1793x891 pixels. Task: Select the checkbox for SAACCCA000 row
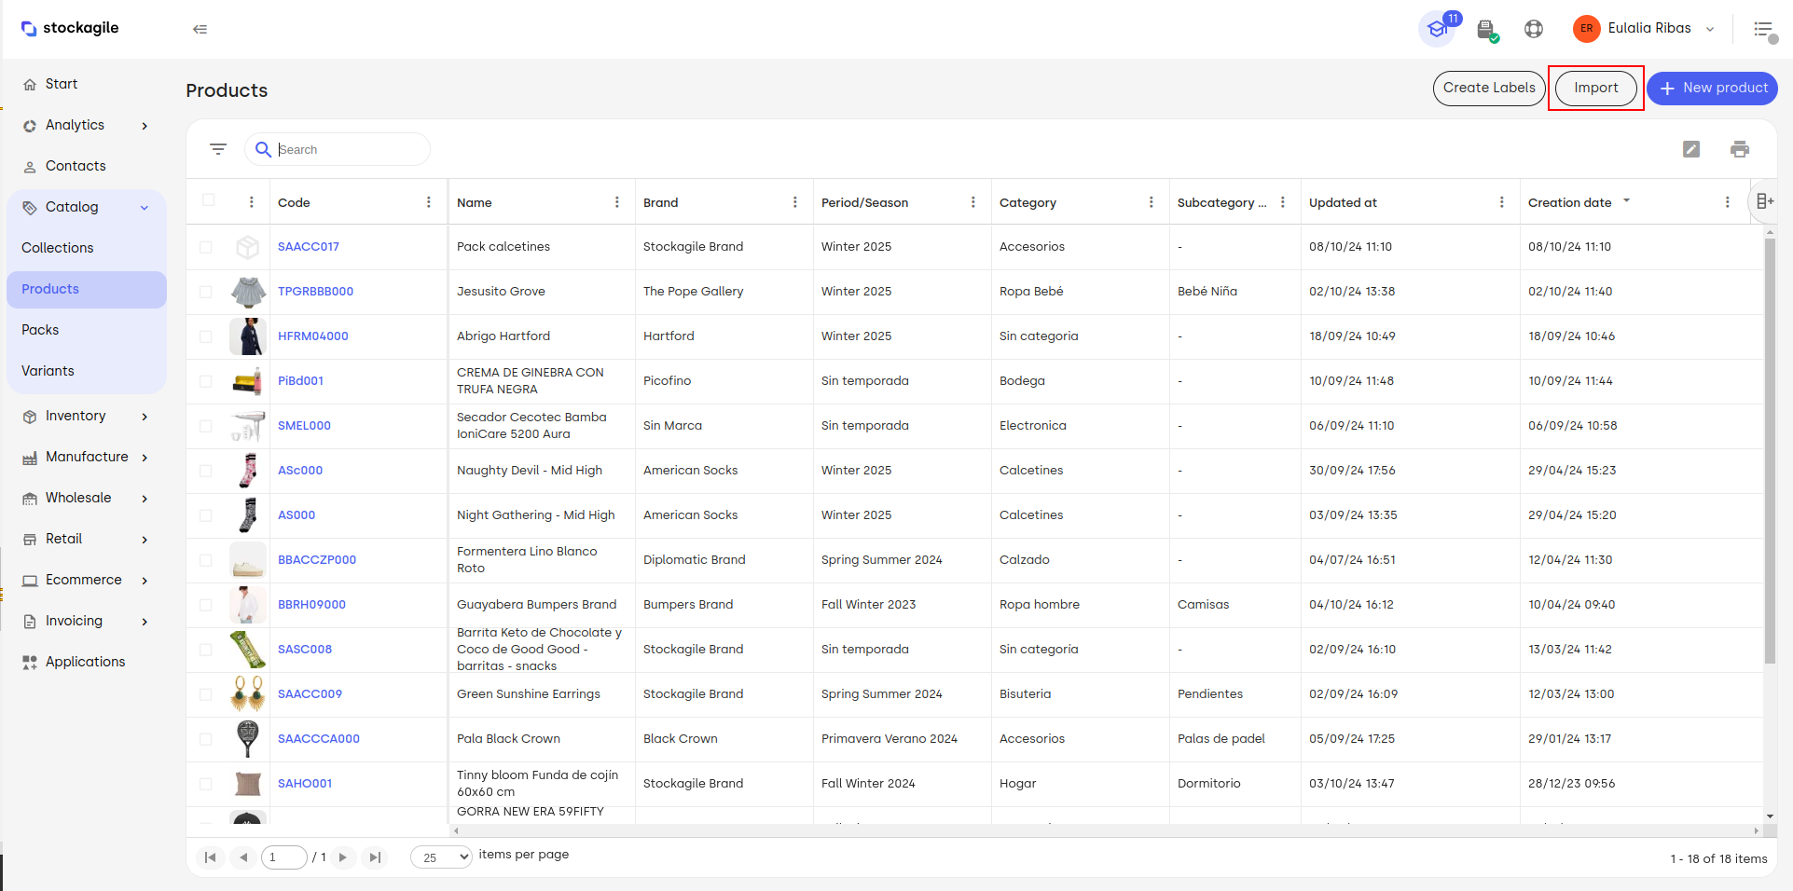[x=206, y=739]
